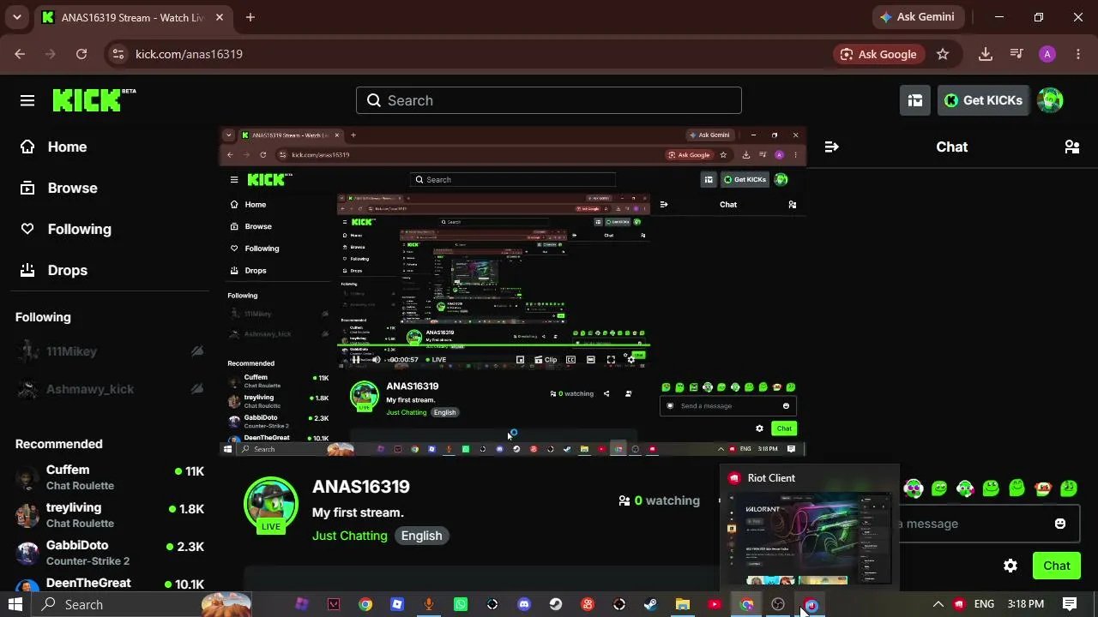Open the chat users list icon
This screenshot has height=617, width=1098.
pyautogui.click(x=1071, y=147)
